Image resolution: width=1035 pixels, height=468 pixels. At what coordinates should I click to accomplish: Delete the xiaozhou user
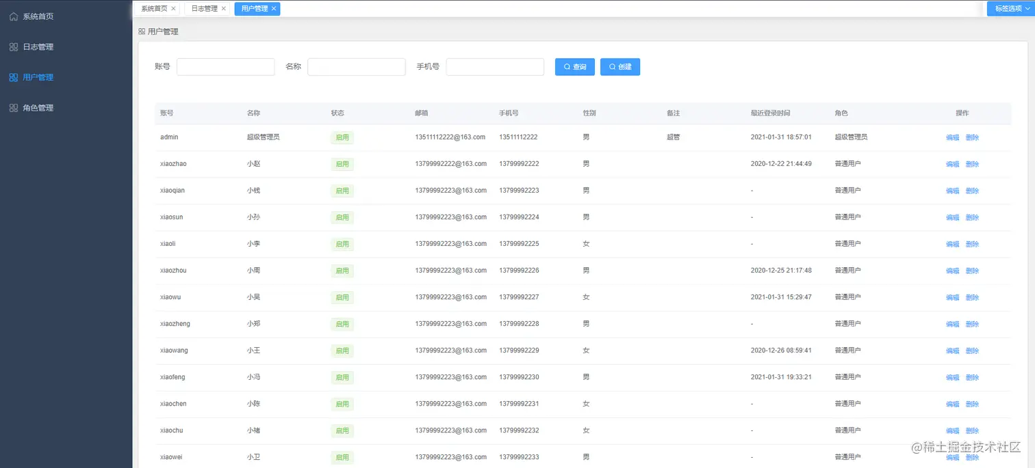[972, 271]
